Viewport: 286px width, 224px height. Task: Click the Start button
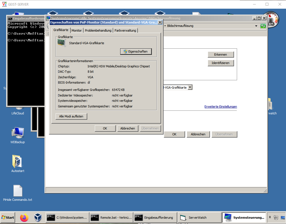[8, 217]
